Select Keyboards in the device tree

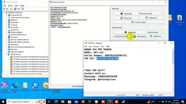coord(15,44)
